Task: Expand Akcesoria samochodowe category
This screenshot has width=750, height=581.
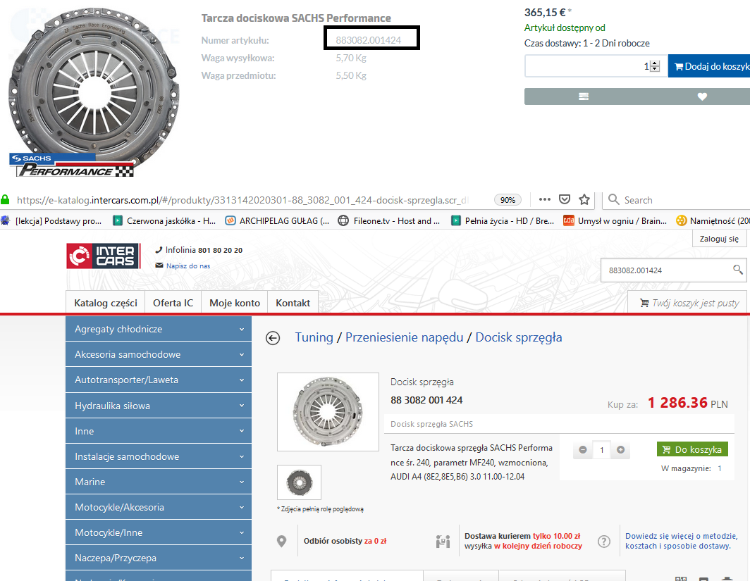Action: (159, 354)
